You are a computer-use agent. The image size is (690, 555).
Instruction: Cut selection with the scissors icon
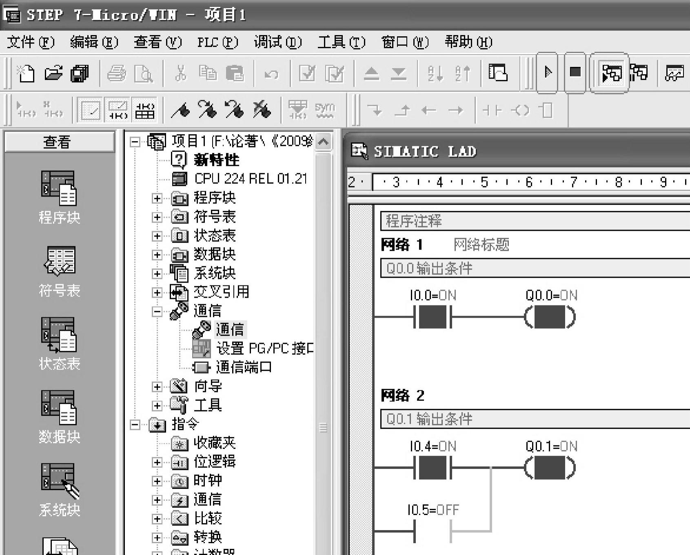(180, 74)
